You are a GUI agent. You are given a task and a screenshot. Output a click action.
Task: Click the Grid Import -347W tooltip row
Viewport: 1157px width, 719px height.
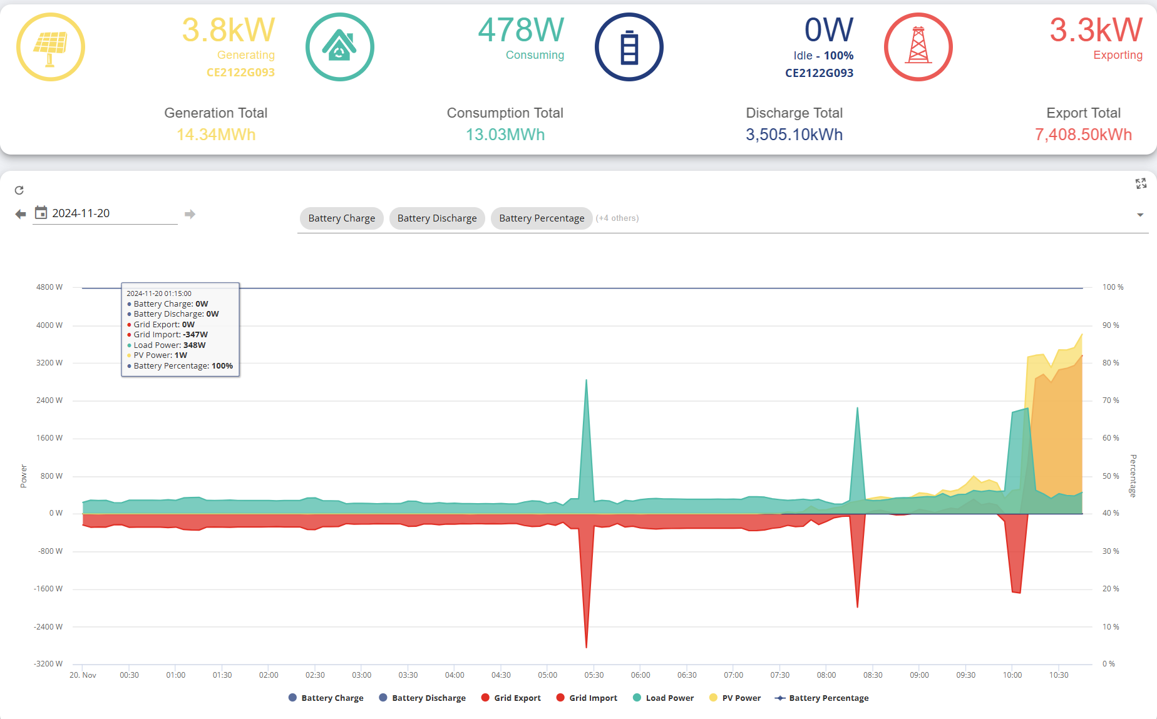point(168,335)
